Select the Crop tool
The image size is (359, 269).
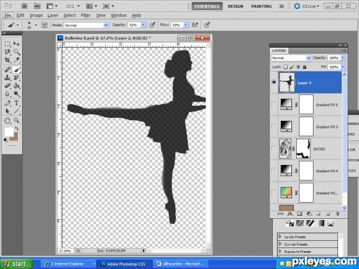click(7, 60)
